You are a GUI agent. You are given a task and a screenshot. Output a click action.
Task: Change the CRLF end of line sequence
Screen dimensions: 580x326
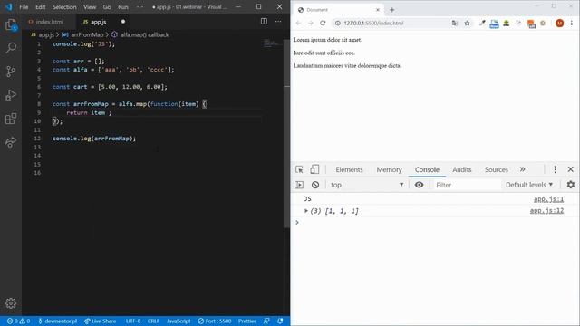[x=153, y=321]
